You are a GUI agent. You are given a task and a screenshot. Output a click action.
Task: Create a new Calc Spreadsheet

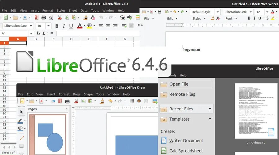[x=186, y=151]
